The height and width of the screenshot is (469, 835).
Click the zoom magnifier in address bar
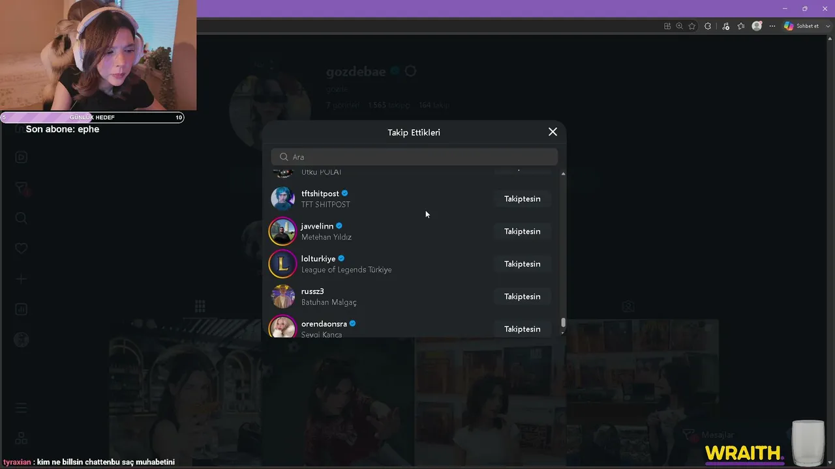click(680, 26)
